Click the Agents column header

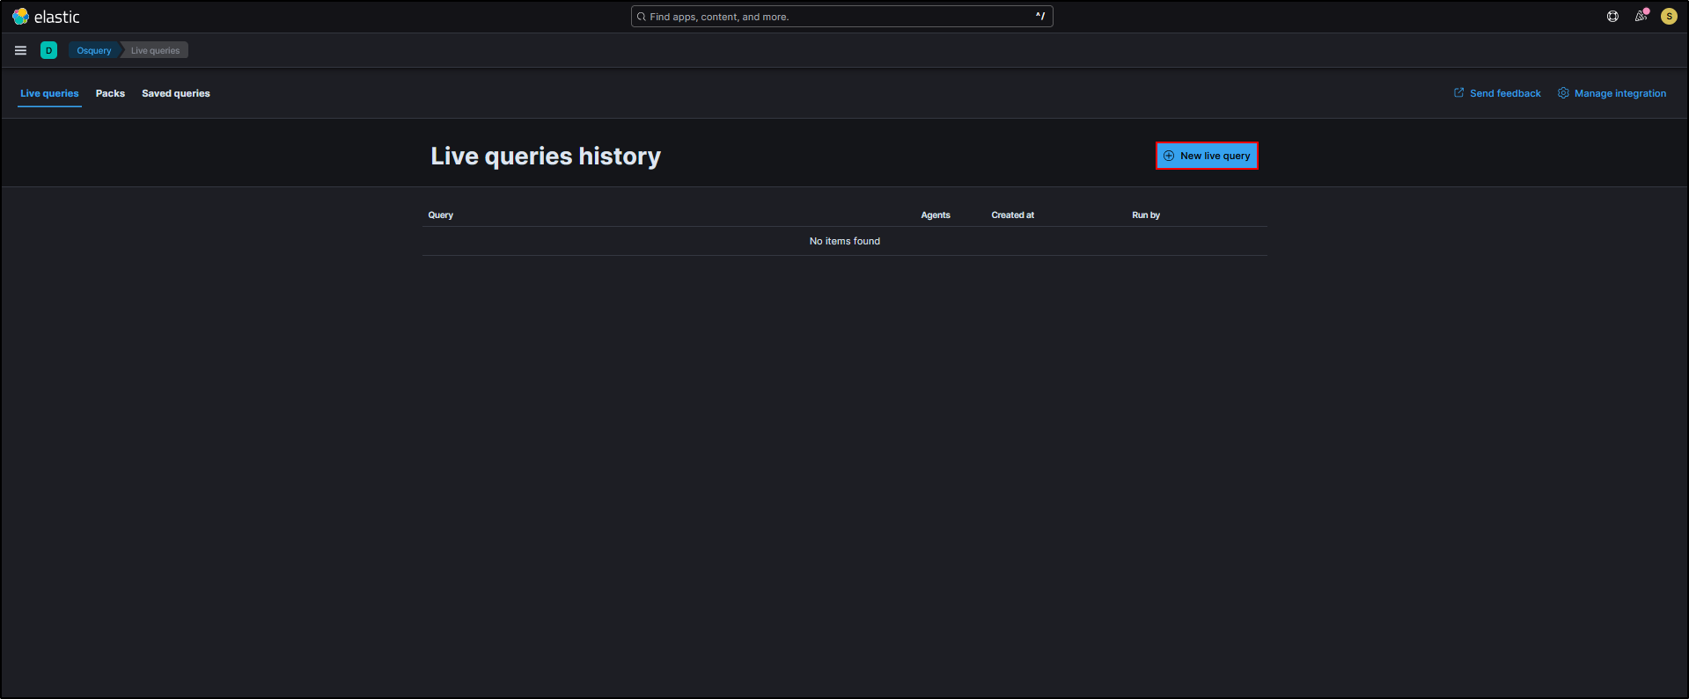click(935, 215)
